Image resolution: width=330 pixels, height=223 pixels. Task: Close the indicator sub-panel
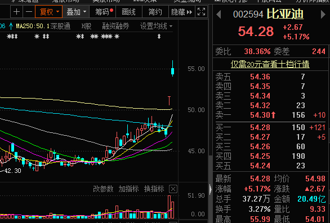point(173,189)
